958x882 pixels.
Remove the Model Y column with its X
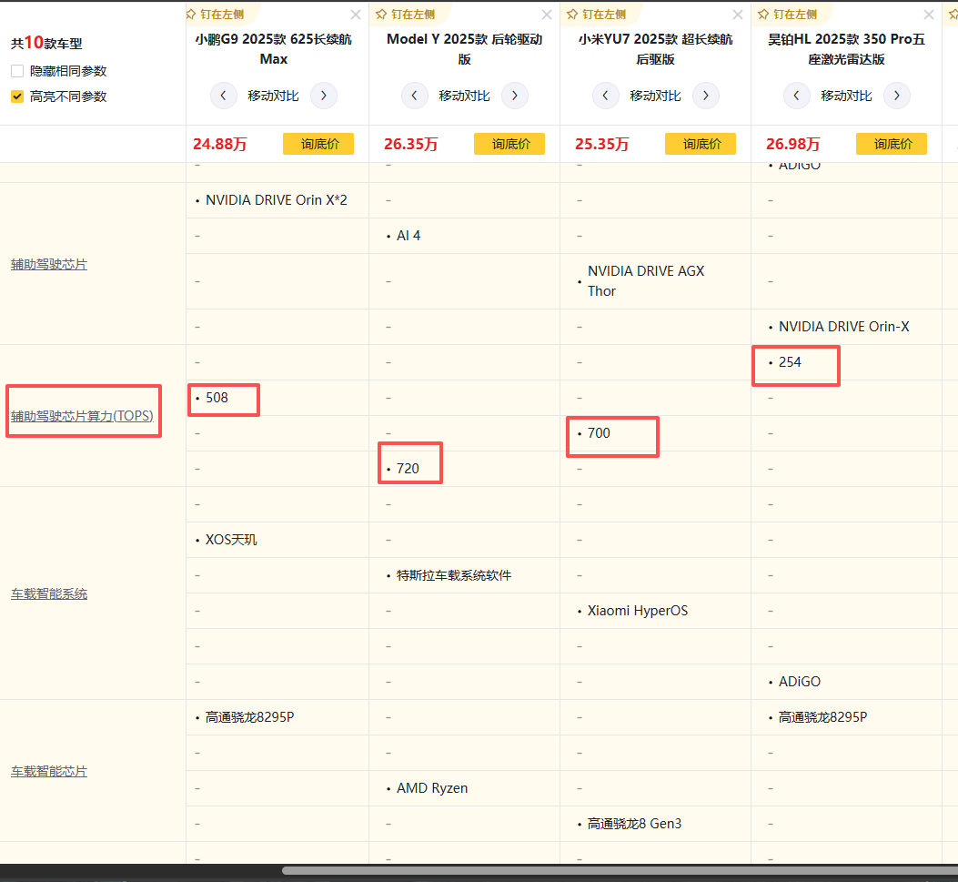pyautogui.click(x=547, y=15)
